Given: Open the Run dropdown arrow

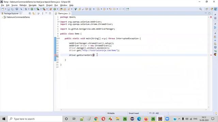Looking at the screenshot, I should (x=35, y=9).
